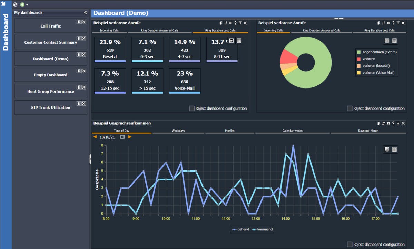Image resolution: width=414 pixels, height=249 pixels.
Task: Open settings of the left Beispiel verlorene Anrufe widget
Action: click(230, 23)
